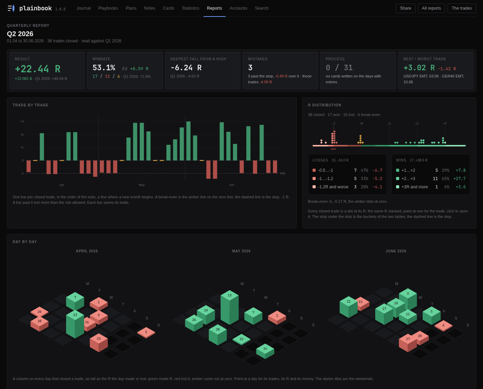
Task: Select the June 22 green day column
Action: [349, 307]
